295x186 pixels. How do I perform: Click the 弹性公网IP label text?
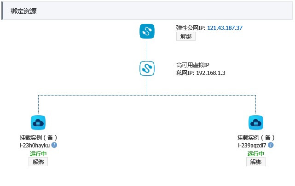pos(191,28)
